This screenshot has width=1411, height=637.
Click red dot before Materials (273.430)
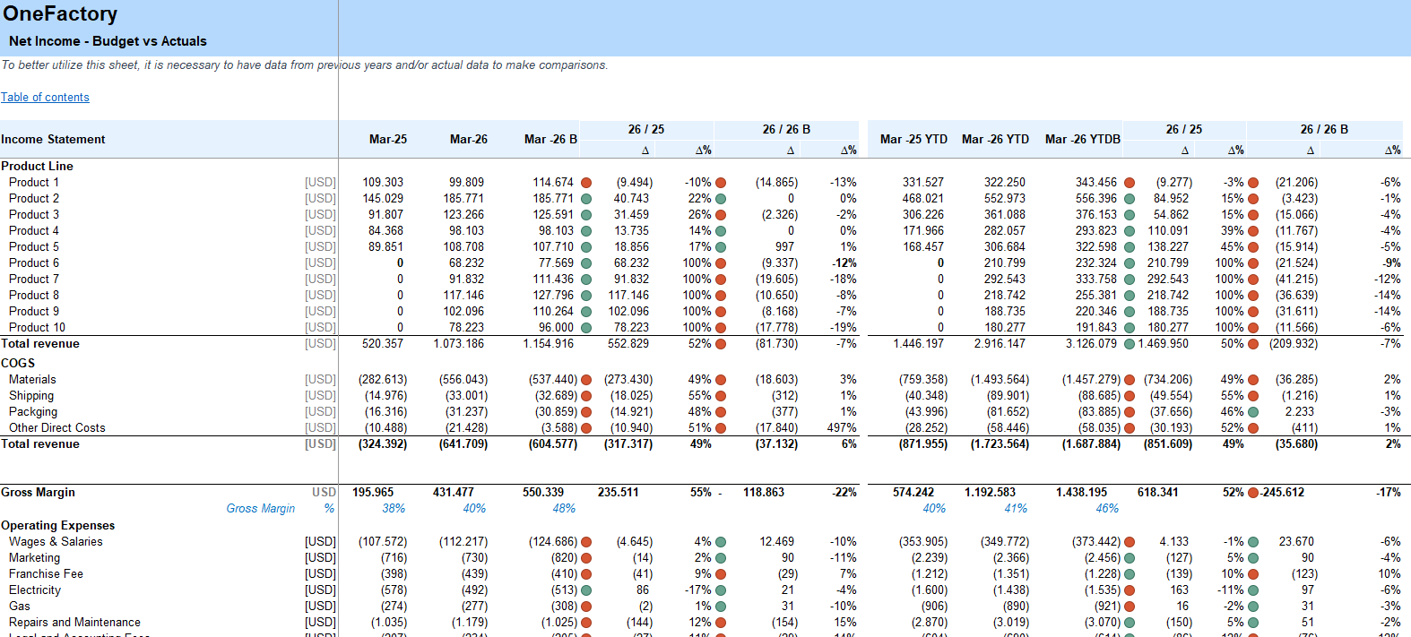(586, 380)
